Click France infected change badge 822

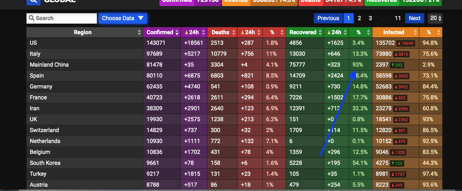click(400, 98)
